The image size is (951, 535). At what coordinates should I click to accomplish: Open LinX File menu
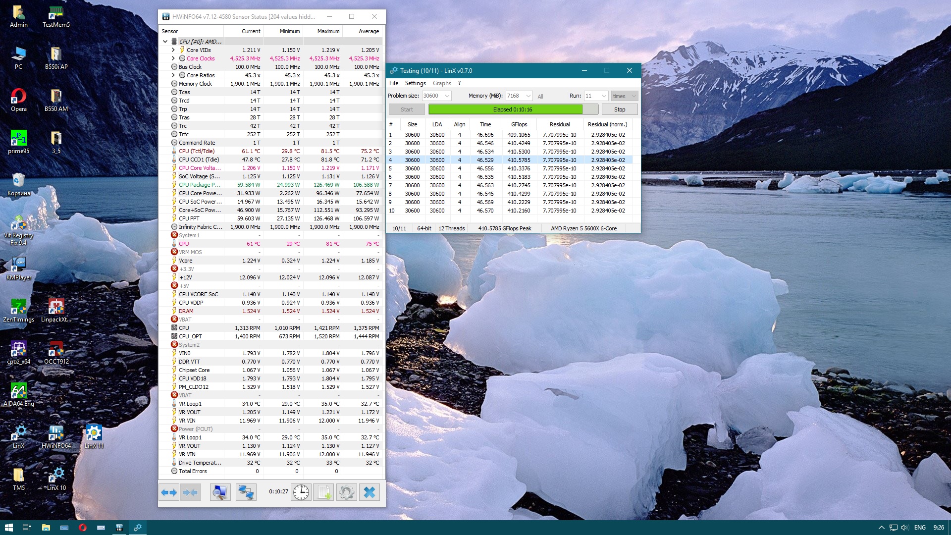coord(393,83)
